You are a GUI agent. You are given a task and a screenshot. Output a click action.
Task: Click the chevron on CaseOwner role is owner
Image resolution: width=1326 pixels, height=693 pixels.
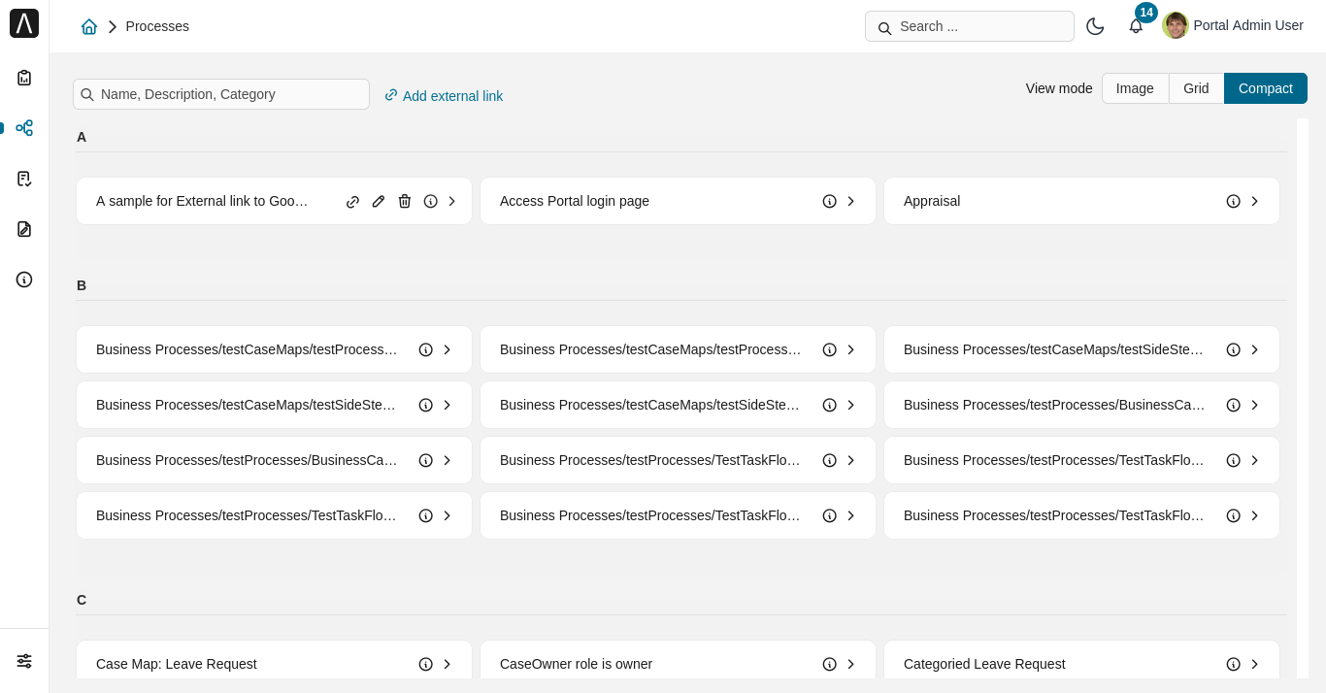(851, 664)
